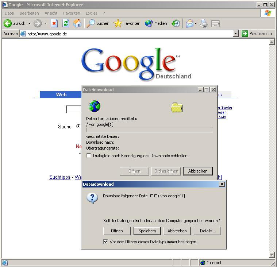Screen dimensions: 277x267
Task: Close the front Dateidownload dialog
Action: [x=222, y=184]
